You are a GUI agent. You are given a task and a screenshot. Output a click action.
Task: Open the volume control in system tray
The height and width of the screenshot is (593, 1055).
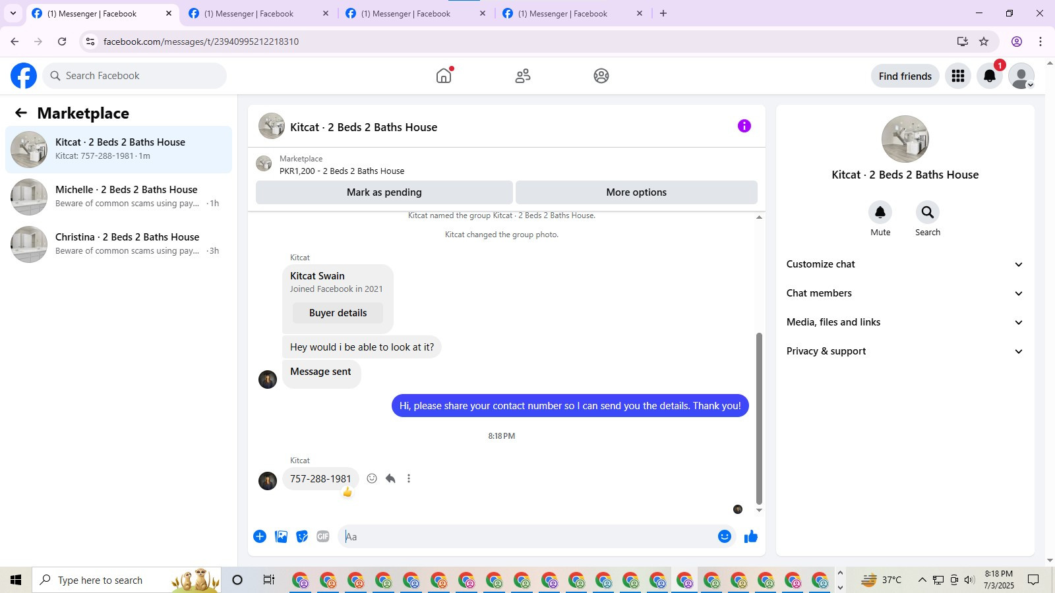[969, 580]
